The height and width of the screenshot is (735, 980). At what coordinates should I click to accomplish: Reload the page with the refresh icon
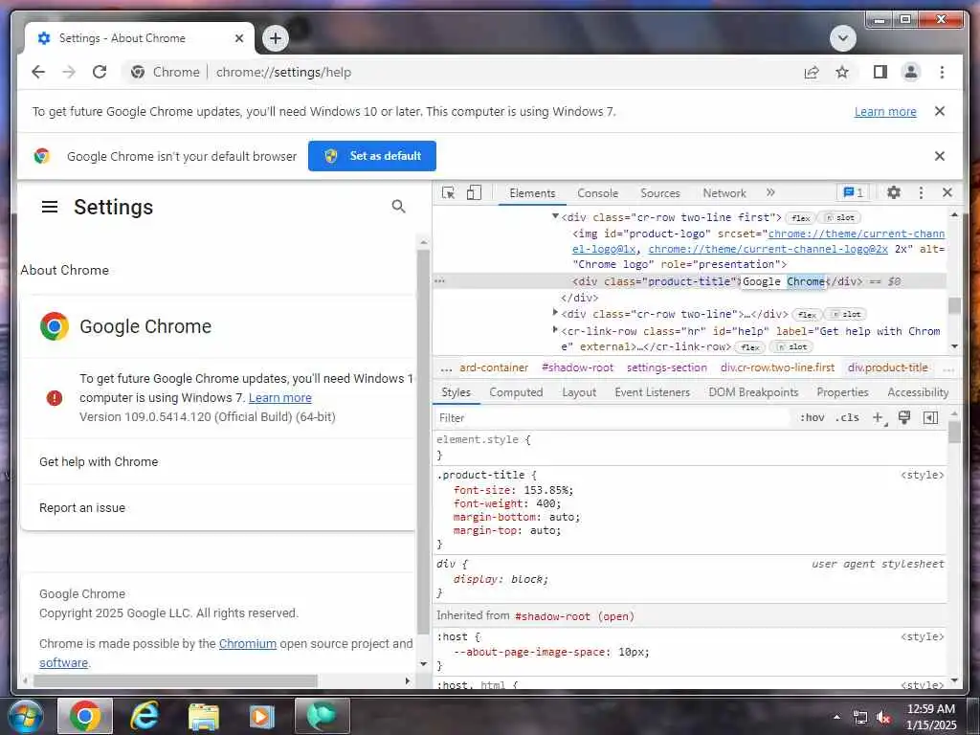point(100,72)
